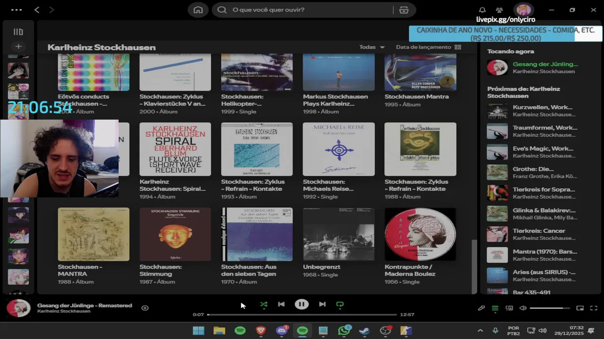
Task: Skip to the next track
Action: pos(322,304)
